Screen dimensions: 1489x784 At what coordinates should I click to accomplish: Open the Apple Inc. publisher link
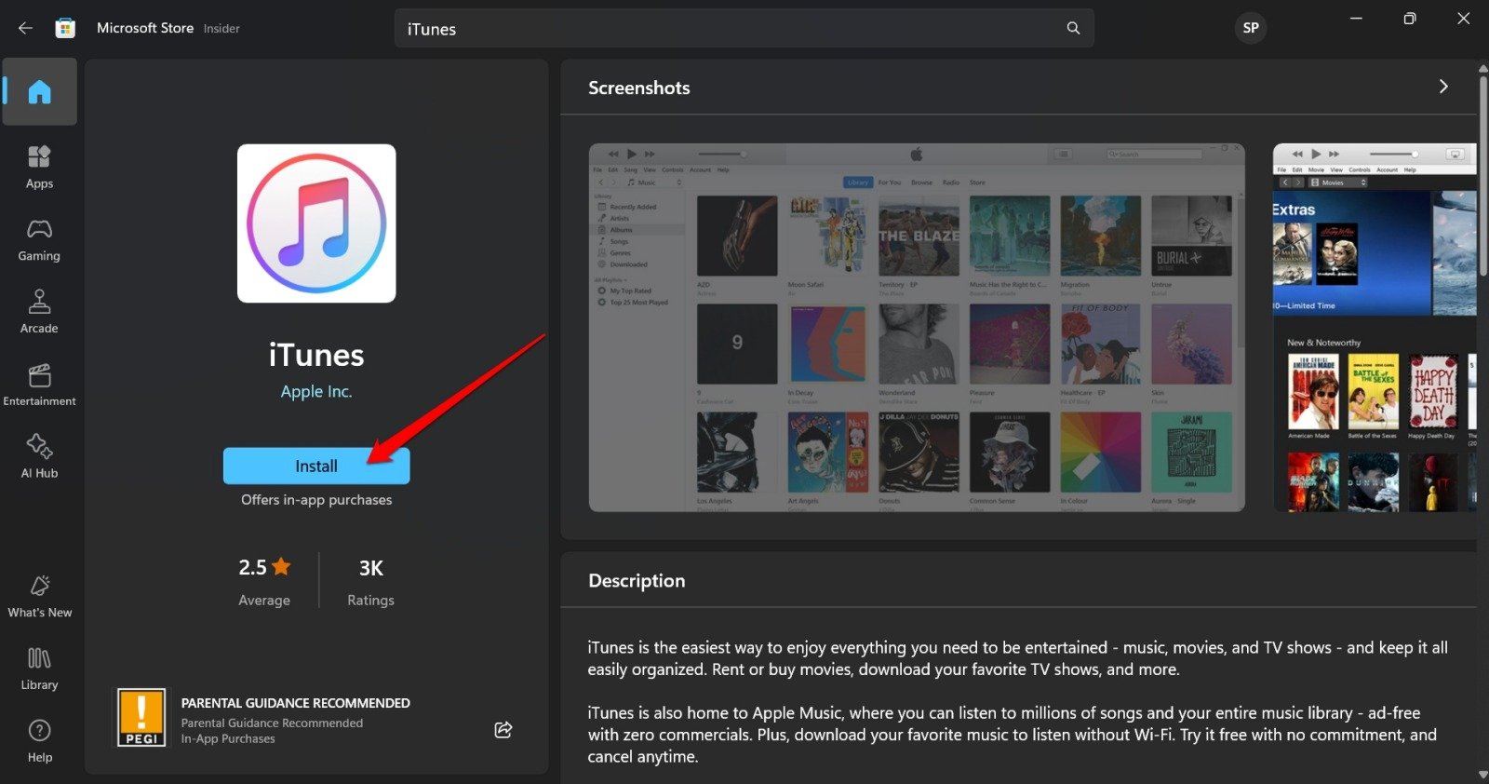click(x=316, y=392)
